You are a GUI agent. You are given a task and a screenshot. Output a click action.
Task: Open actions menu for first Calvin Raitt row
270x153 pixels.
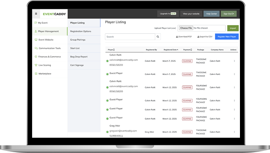pos(234,61)
